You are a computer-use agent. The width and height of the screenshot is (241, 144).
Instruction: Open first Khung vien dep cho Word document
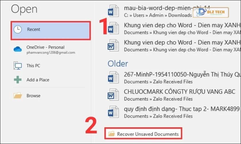point(182,25)
